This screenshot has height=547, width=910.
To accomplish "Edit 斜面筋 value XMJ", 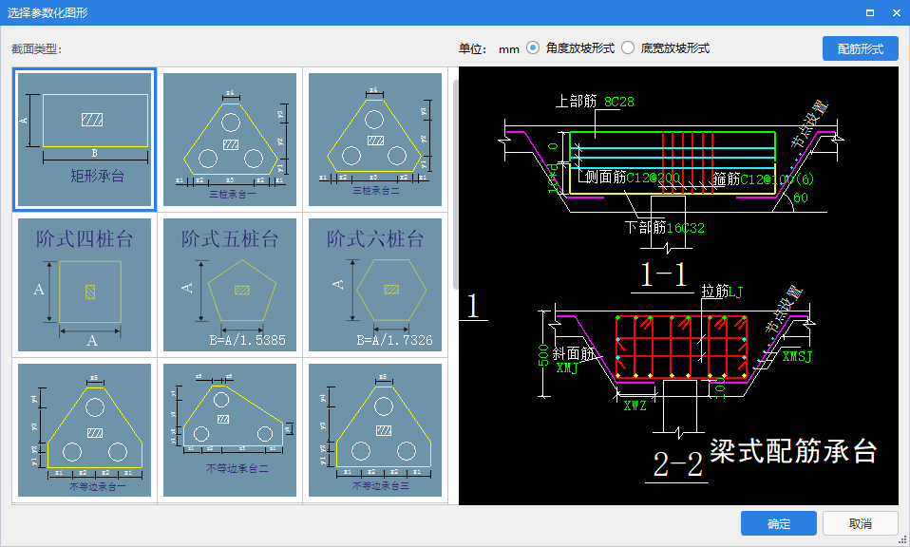I will click(x=566, y=368).
